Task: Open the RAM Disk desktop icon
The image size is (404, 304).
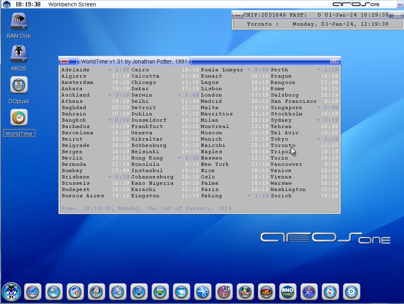Action: click(x=19, y=22)
